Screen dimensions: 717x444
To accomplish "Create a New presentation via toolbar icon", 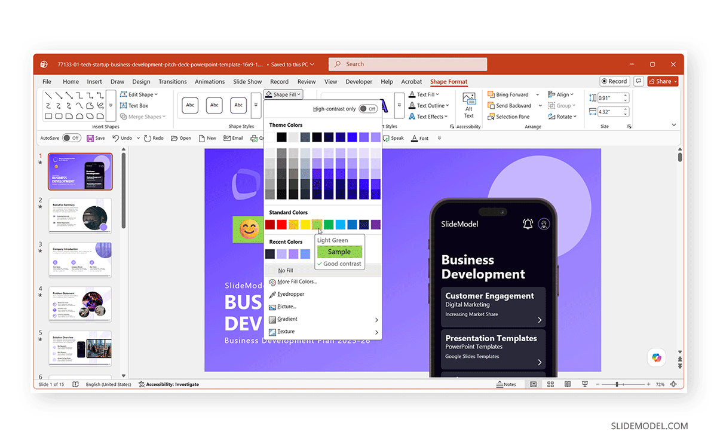I will pos(202,138).
